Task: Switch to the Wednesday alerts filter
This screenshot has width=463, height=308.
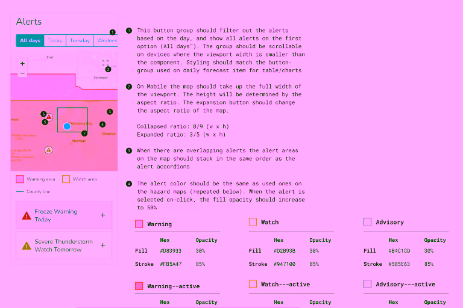Action: (107, 41)
